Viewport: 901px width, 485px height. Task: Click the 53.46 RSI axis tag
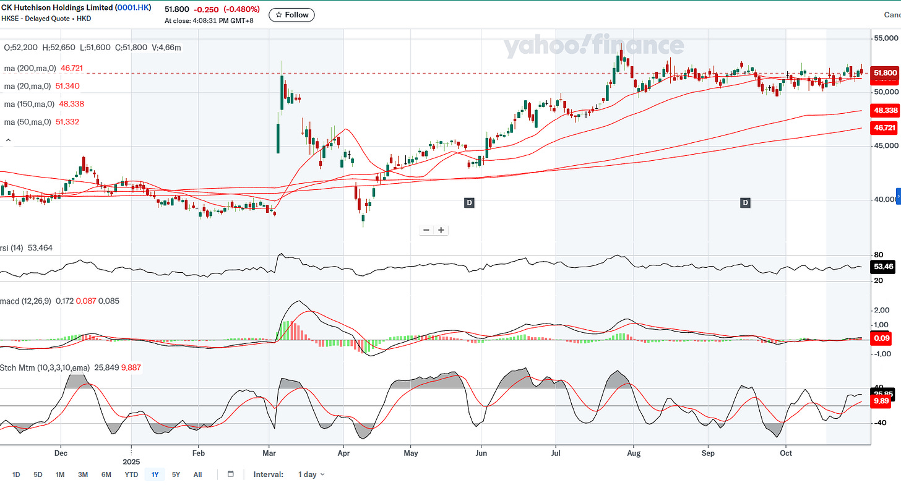point(883,267)
